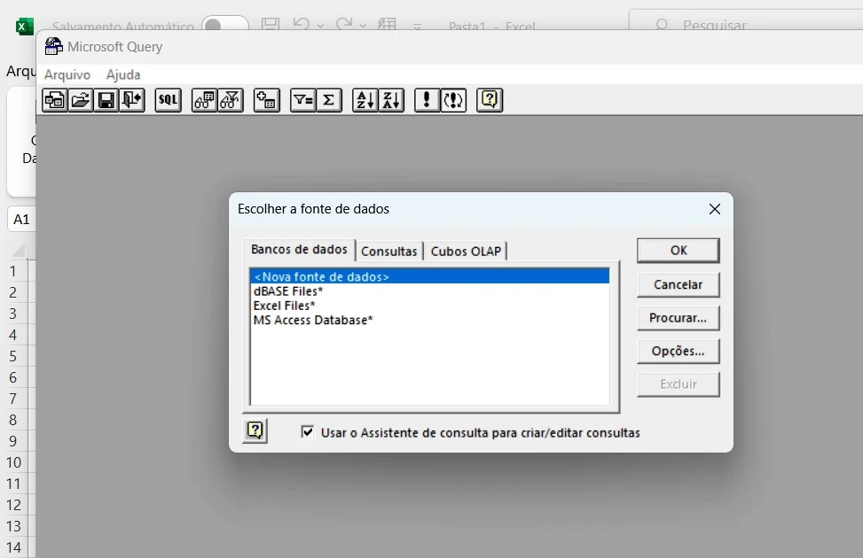This screenshot has width=863, height=558.
Task: Click the Excel redo arrow icon
Action: tap(344, 24)
